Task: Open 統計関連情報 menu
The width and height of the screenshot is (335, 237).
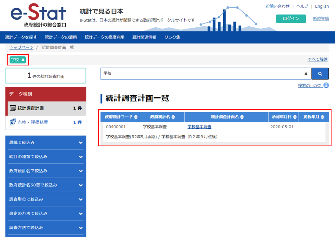Action: coord(144,37)
